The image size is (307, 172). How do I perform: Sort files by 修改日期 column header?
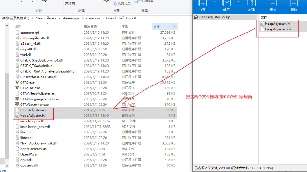90,27
